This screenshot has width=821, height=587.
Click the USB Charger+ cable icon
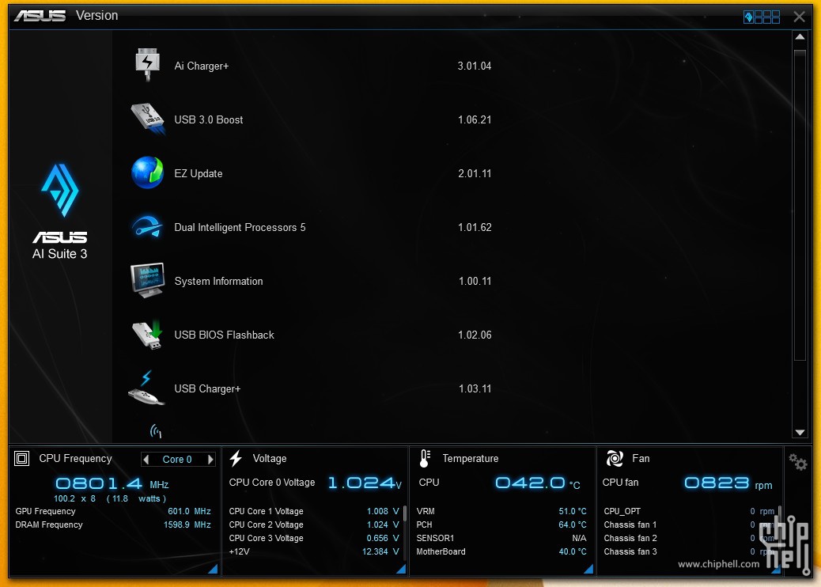click(146, 388)
